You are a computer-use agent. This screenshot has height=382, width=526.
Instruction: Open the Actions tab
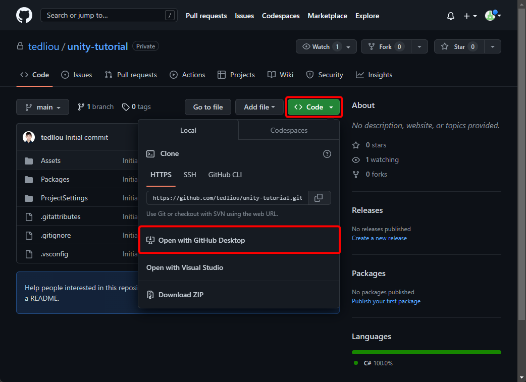(187, 75)
